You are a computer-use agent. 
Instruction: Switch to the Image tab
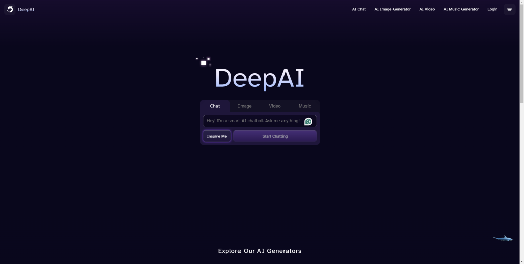point(245,106)
